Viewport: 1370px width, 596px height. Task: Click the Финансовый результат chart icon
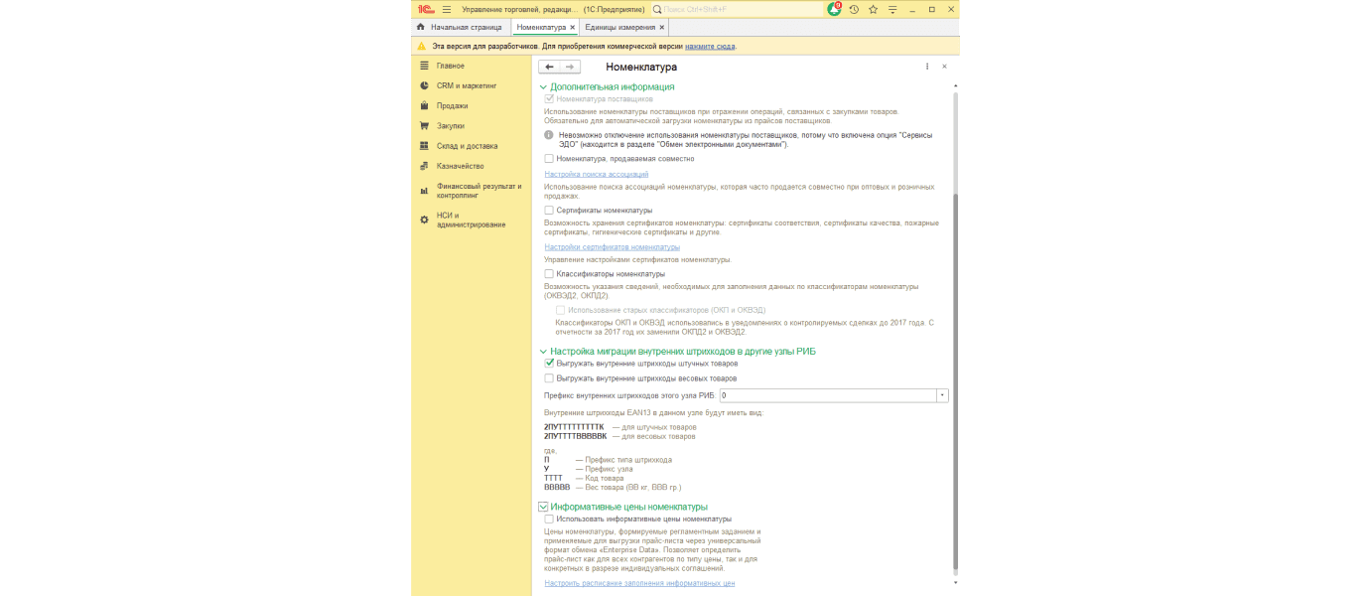click(x=424, y=191)
